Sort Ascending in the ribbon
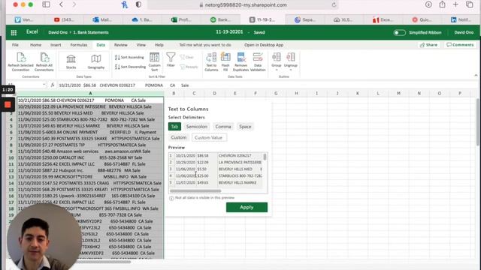This screenshot has height=270, width=481. (129, 57)
